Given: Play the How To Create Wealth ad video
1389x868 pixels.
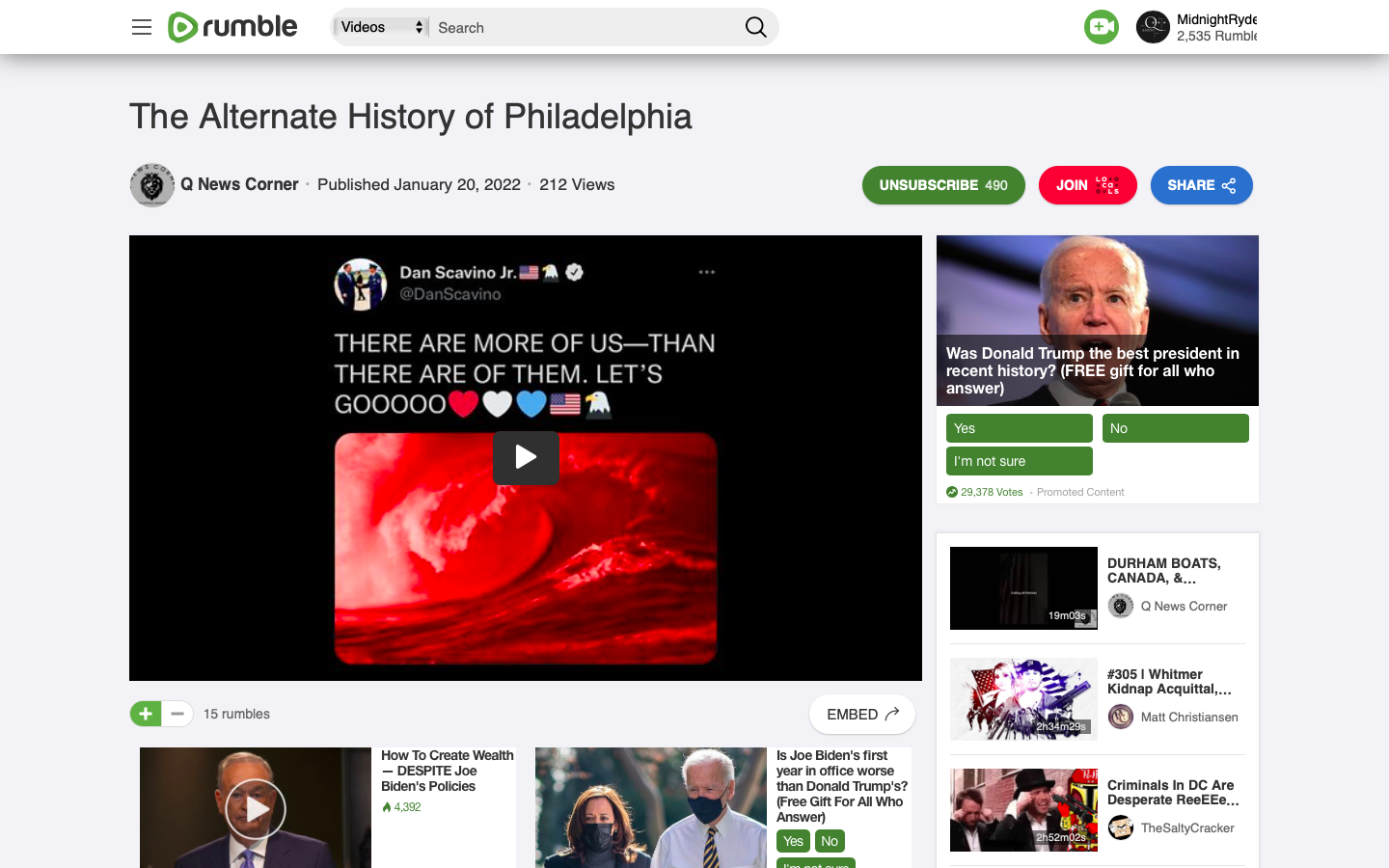Looking at the screenshot, I should 256,808.
